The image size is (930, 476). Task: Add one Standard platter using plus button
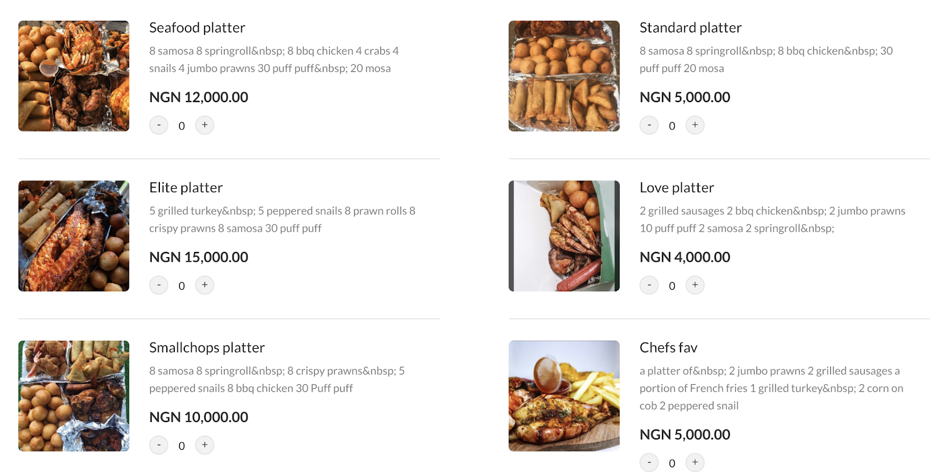(695, 125)
